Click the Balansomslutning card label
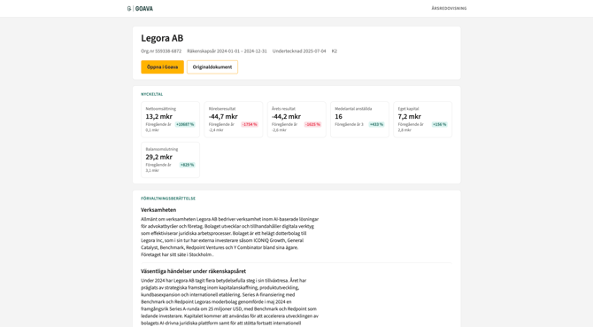593x327 pixels. coord(162,149)
